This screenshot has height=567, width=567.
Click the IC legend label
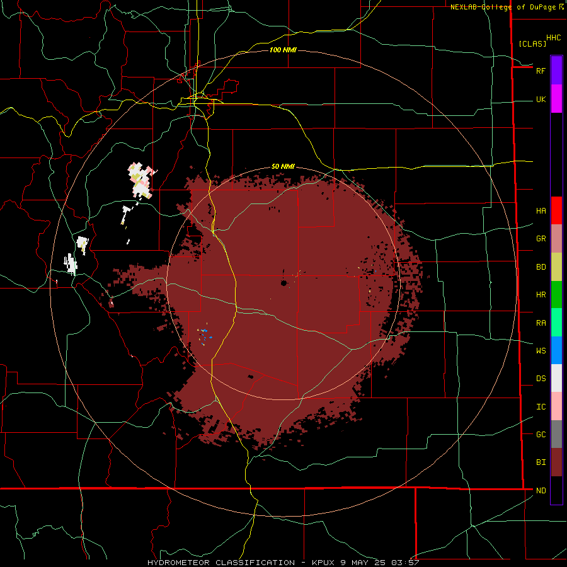(541, 407)
